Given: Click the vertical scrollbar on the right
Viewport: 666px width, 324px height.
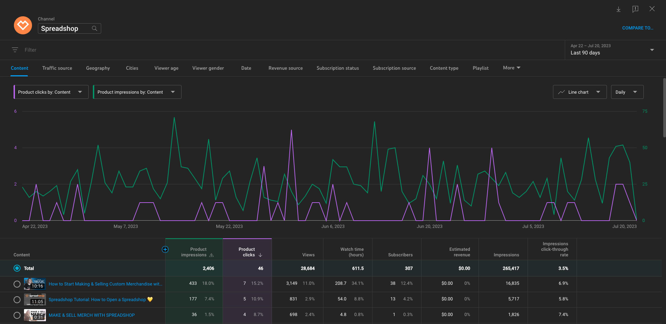Looking at the screenshot, I should pyautogui.click(x=664, y=108).
